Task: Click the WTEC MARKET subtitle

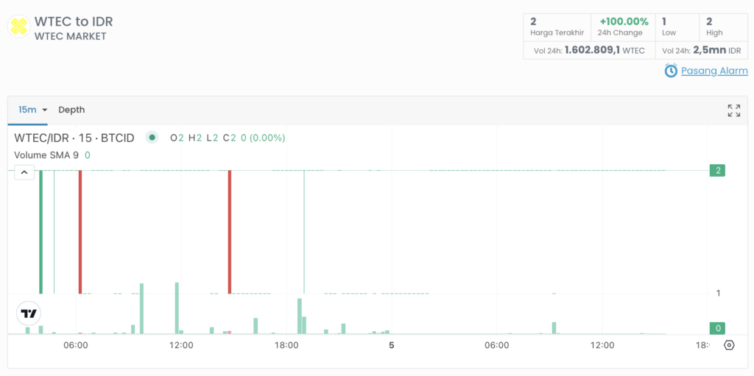Action: pyautogui.click(x=70, y=37)
